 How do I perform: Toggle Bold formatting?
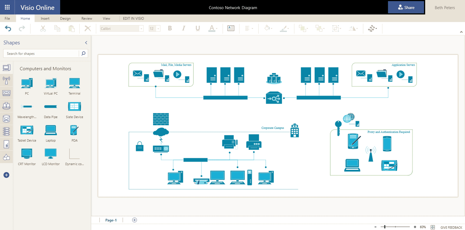point(170,28)
